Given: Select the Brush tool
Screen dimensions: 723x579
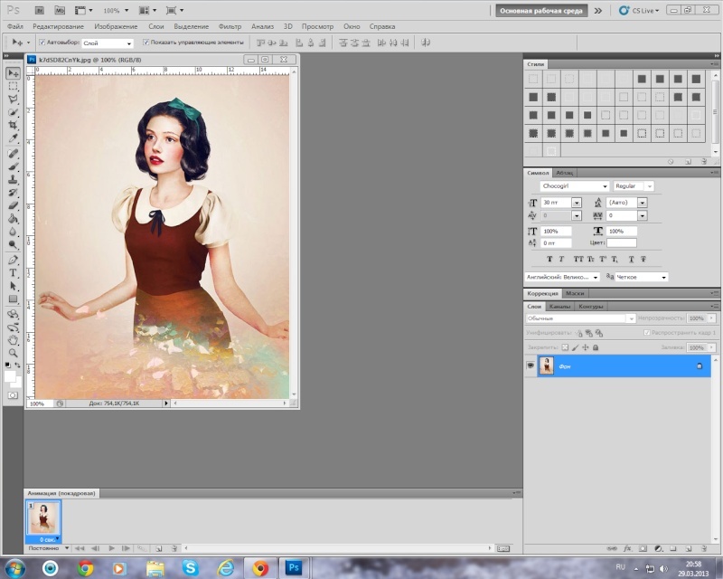Looking at the screenshot, I should 13,166.
